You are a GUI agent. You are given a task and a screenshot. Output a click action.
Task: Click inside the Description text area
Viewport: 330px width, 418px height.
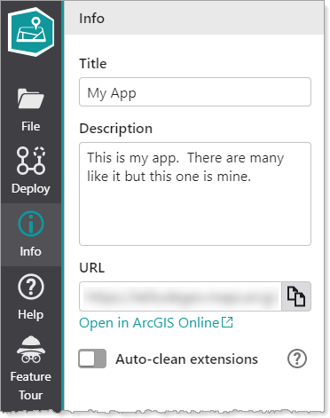tap(195, 194)
